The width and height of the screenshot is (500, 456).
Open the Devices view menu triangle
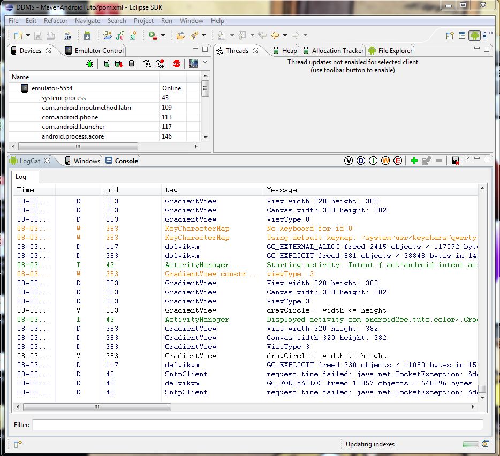coord(204,62)
